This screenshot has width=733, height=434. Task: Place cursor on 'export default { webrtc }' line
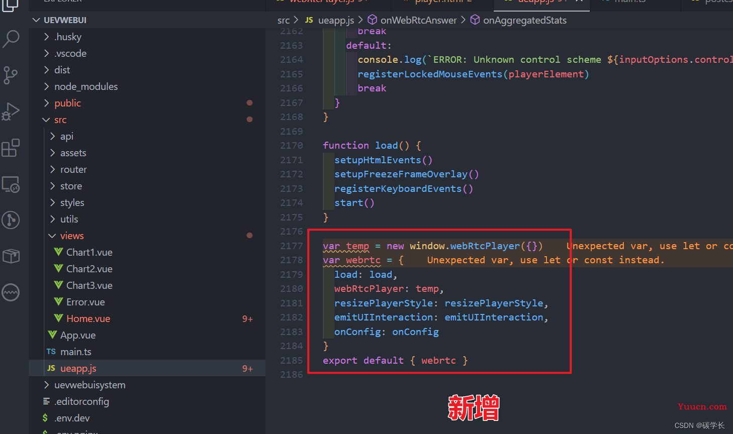395,360
